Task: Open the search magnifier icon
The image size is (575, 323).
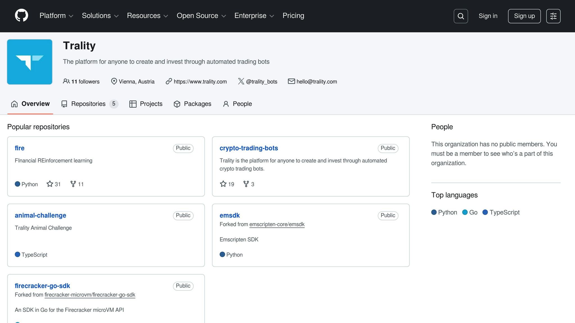Action: (x=460, y=16)
